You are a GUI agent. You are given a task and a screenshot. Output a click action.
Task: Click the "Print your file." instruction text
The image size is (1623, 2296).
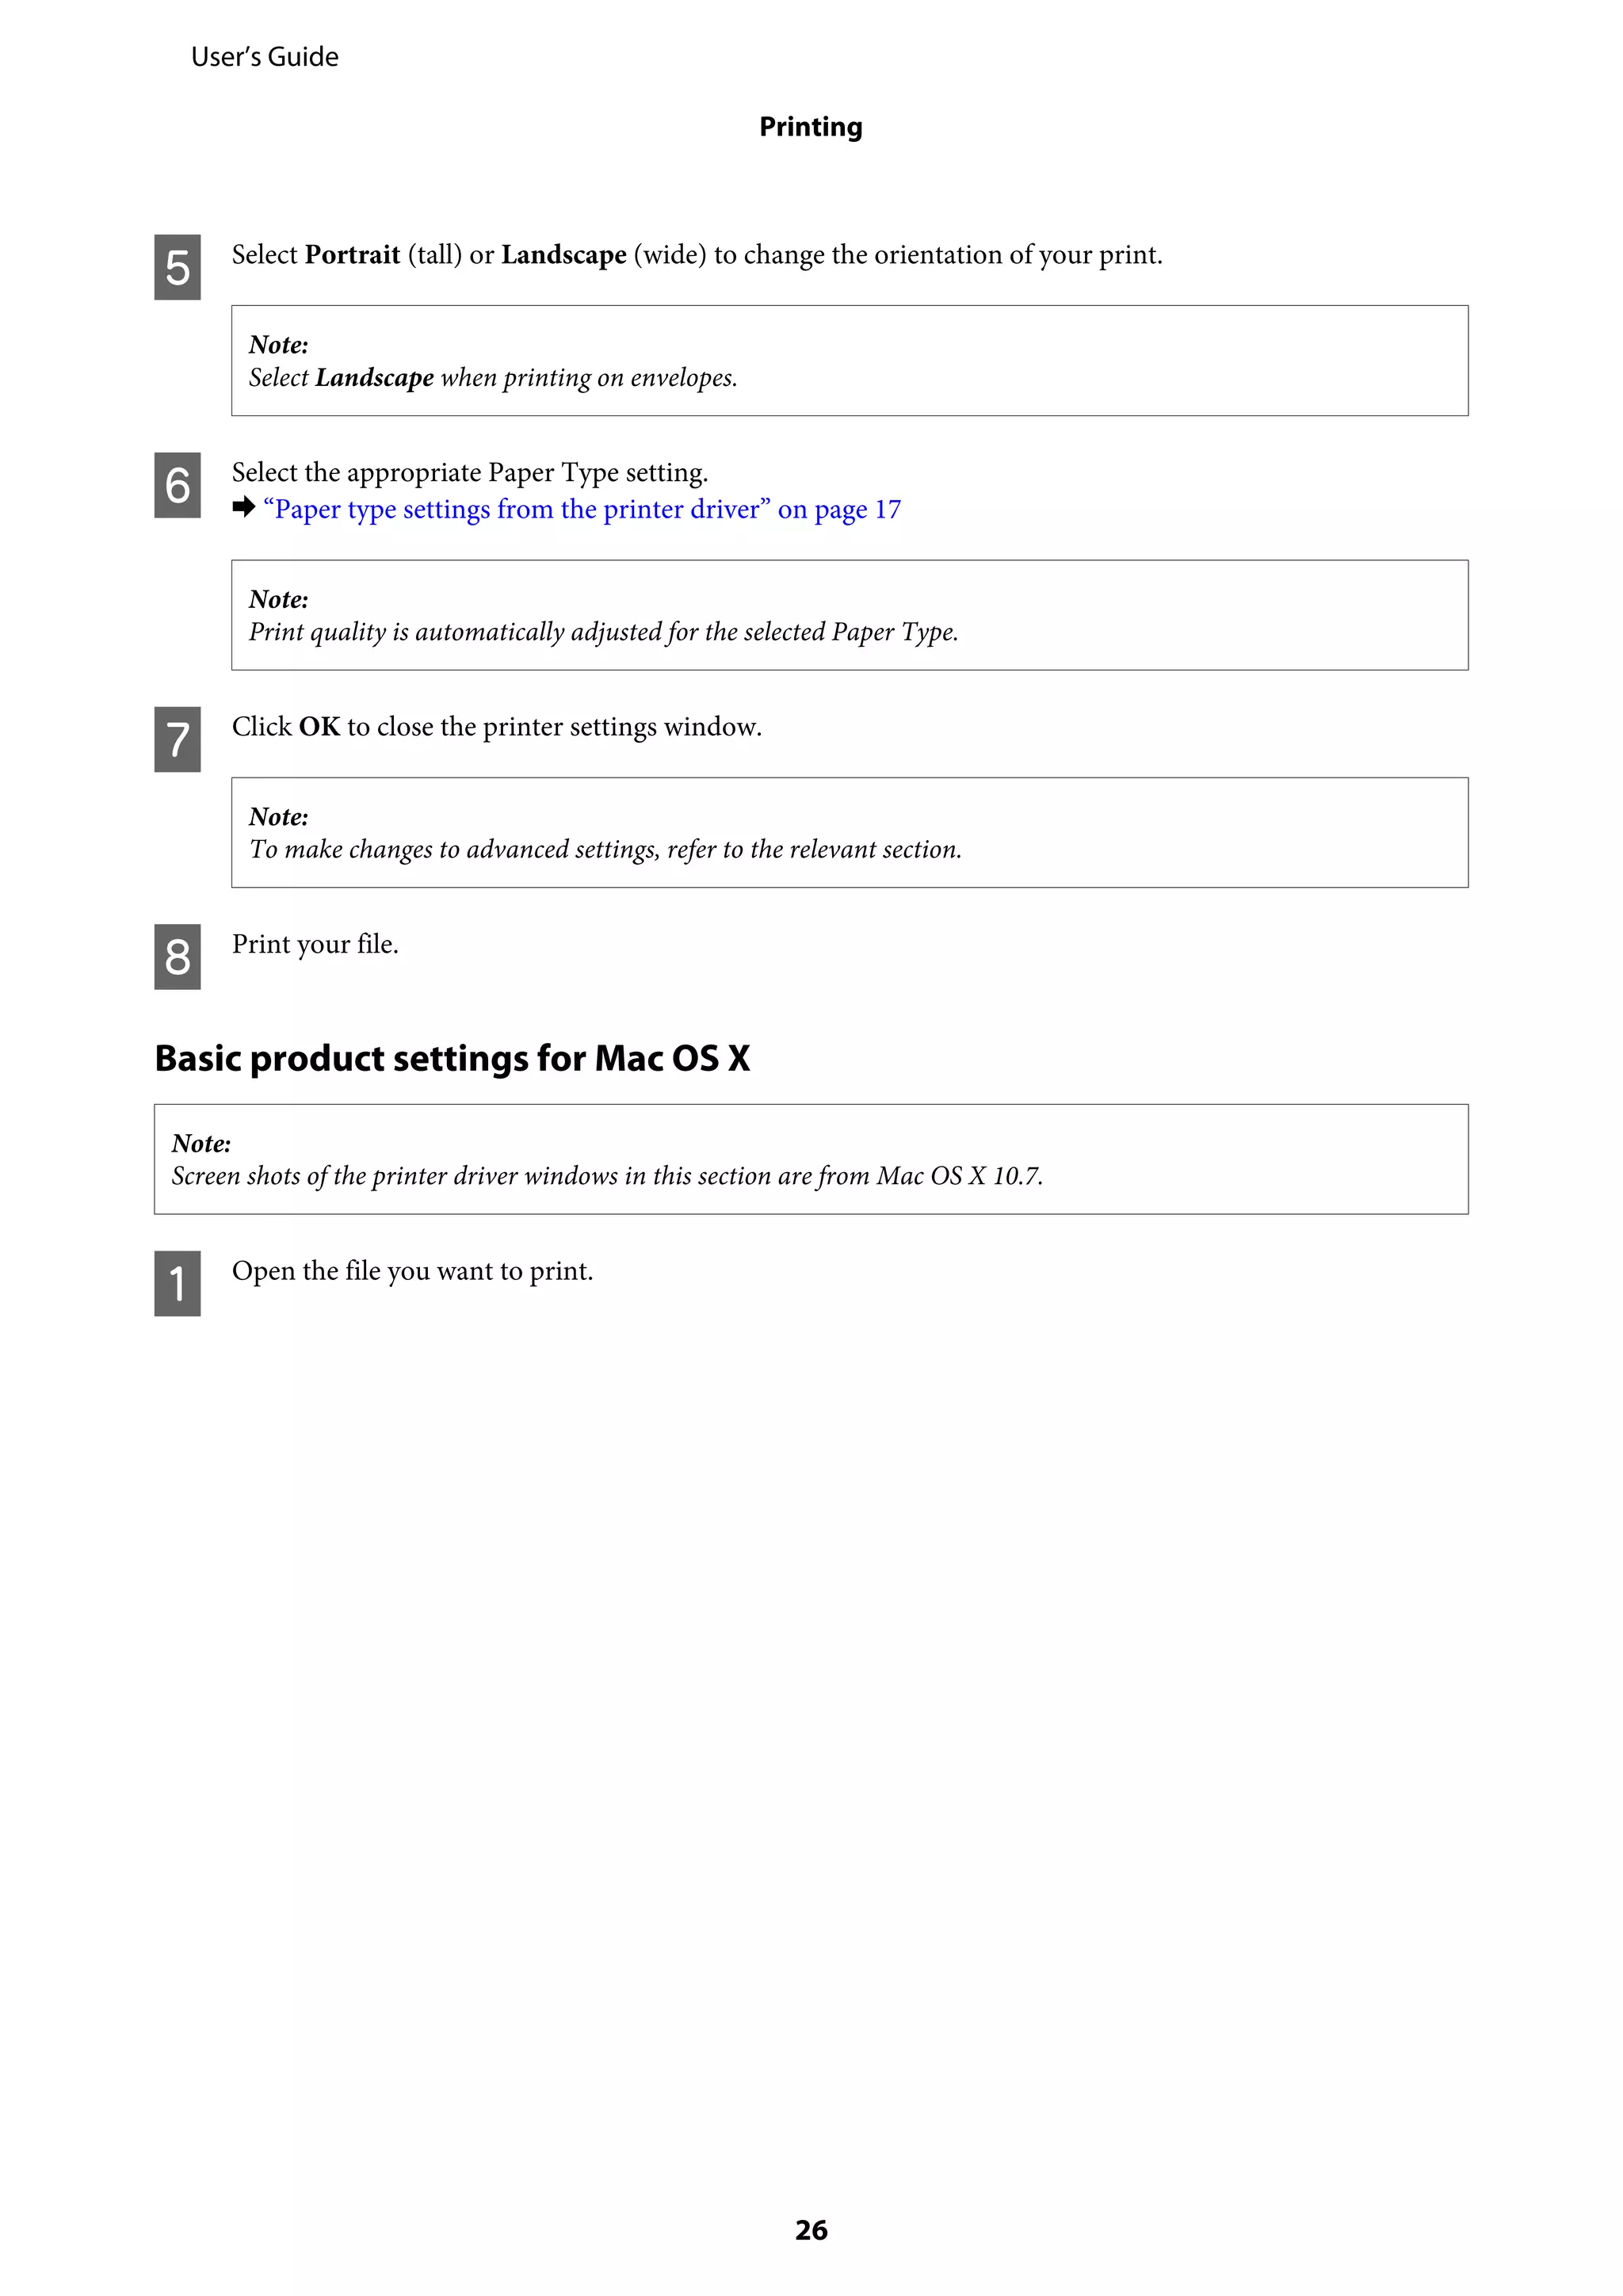(315, 944)
